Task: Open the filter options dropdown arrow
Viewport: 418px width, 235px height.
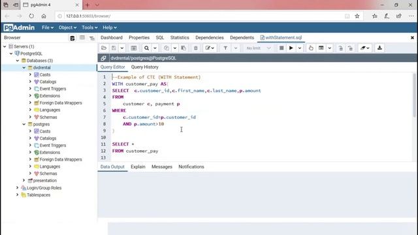Action: pyautogui.click(x=236, y=48)
